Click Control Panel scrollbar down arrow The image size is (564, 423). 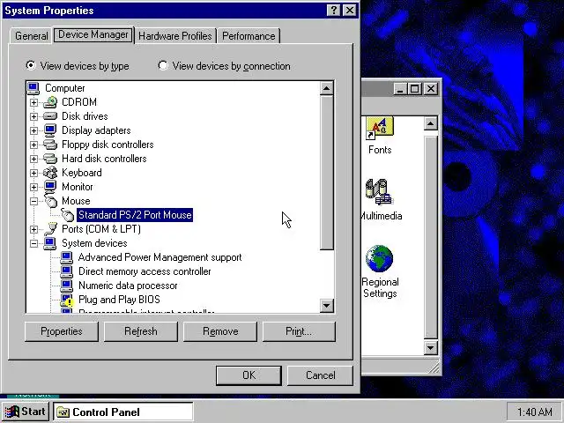pyautogui.click(x=431, y=348)
